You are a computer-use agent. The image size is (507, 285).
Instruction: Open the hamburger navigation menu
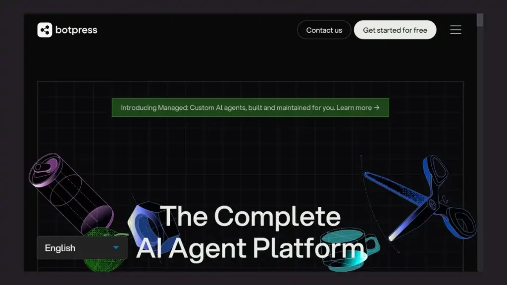pyautogui.click(x=456, y=30)
